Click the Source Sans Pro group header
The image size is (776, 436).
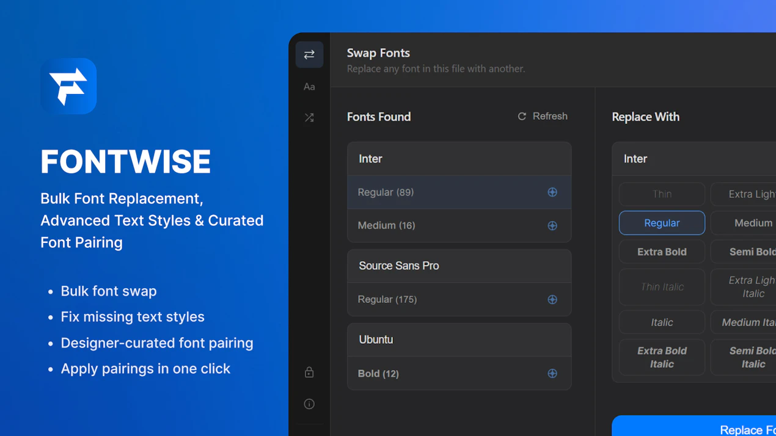[459, 266]
